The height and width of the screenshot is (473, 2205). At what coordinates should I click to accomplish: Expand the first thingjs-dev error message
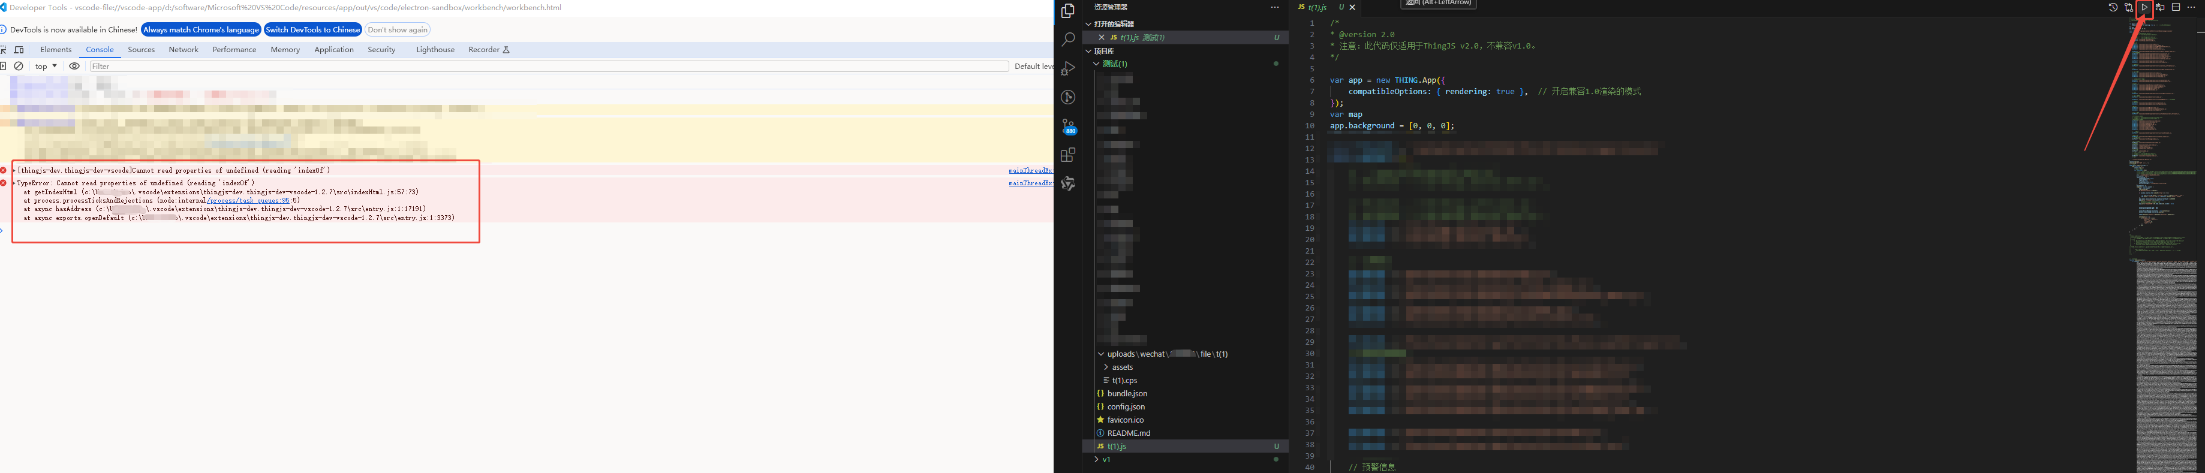[x=14, y=170]
